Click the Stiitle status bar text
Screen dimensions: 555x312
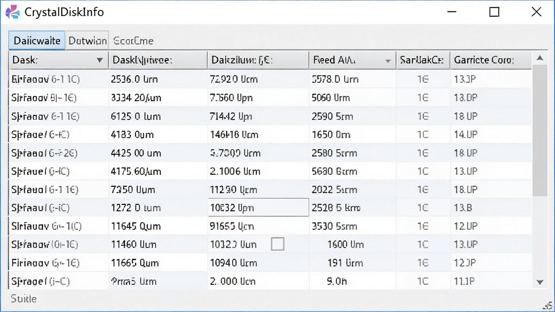click(x=24, y=299)
